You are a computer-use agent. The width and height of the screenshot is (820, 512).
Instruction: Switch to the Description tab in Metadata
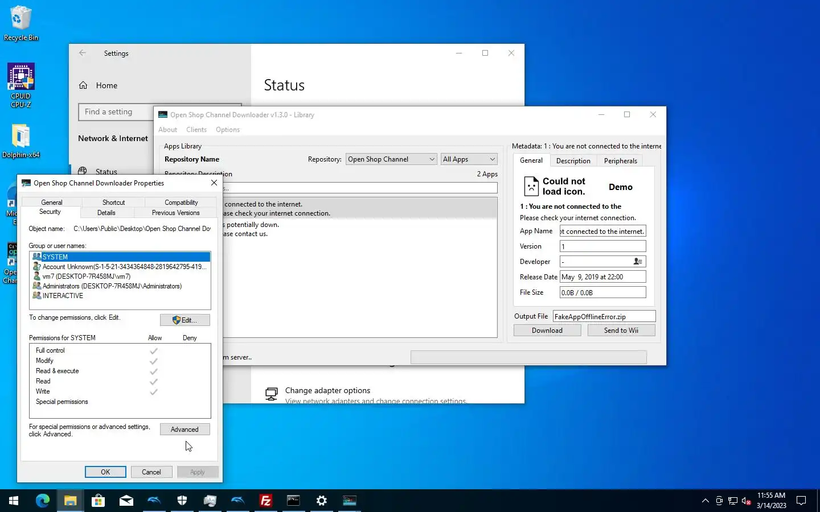tap(573, 161)
